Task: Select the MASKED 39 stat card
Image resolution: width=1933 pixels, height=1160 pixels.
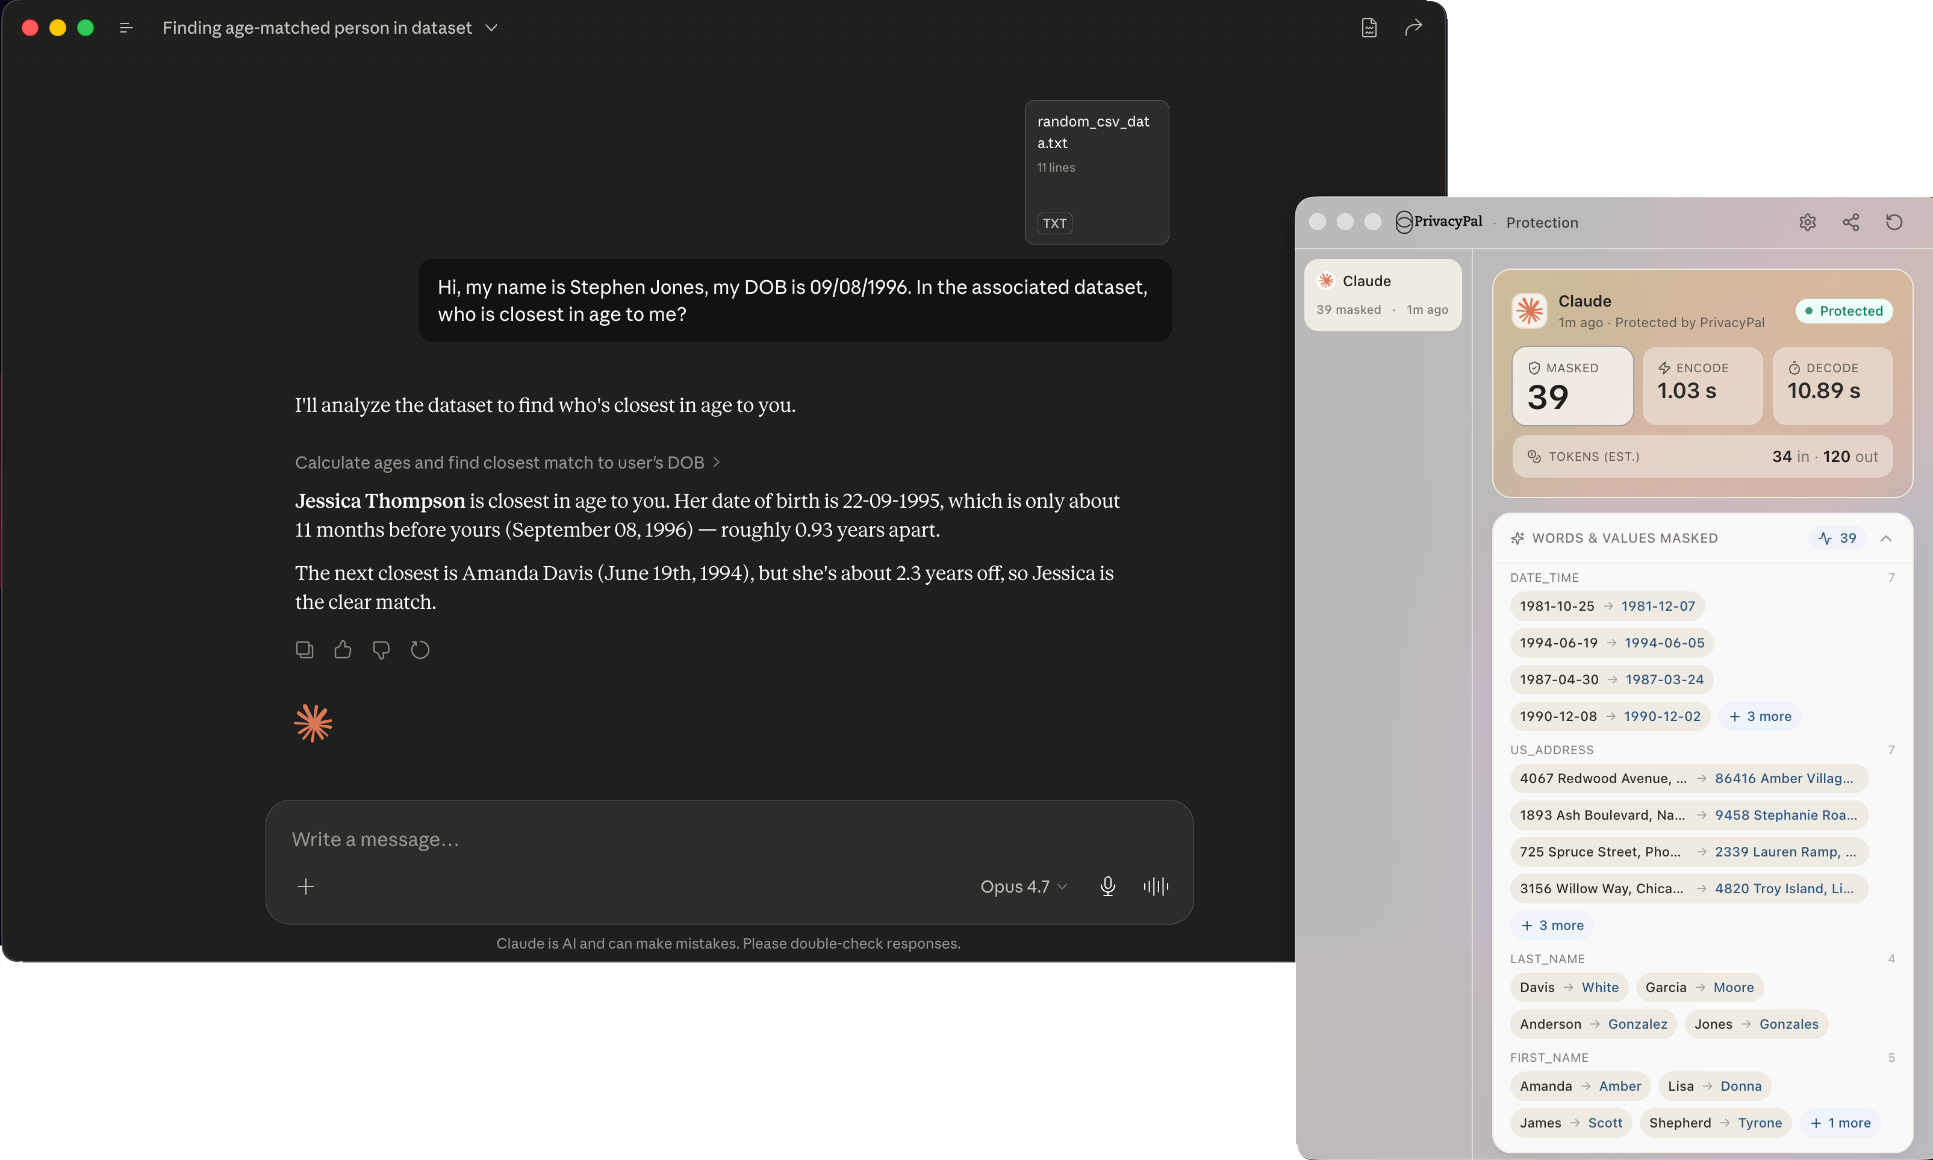Action: [x=1573, y=386]
